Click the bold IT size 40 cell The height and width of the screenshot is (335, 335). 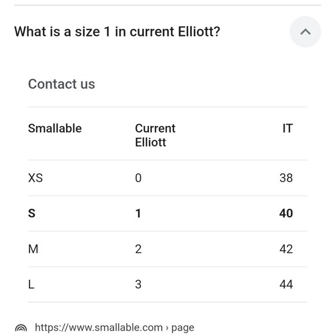286,213
